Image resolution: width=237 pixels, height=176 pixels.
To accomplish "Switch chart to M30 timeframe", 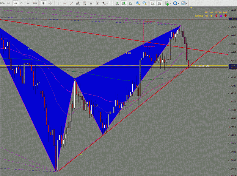I will [x=2, y=3].
